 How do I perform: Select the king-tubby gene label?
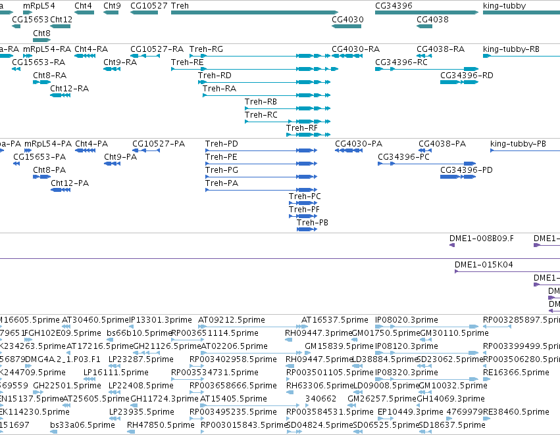click(504, 6)
